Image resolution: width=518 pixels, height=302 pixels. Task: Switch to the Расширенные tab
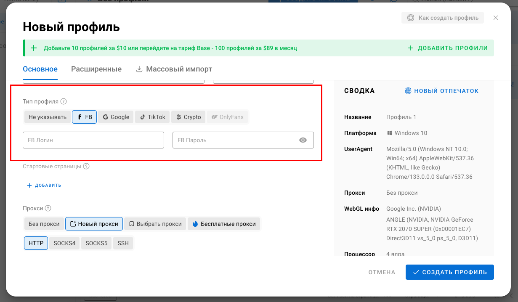(x=96, y=69)
